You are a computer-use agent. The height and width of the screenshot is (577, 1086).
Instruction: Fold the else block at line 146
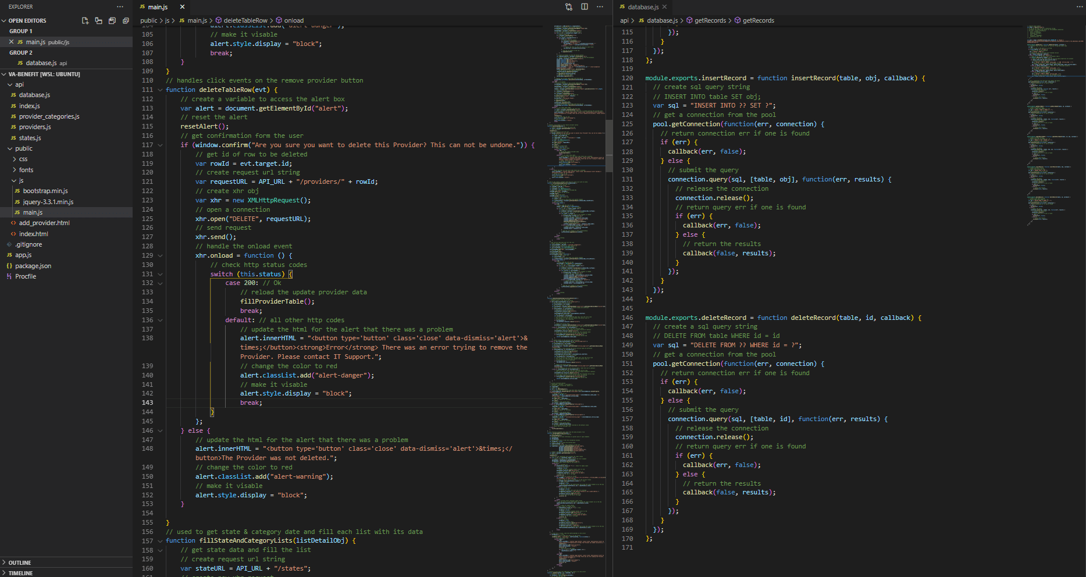160,430
